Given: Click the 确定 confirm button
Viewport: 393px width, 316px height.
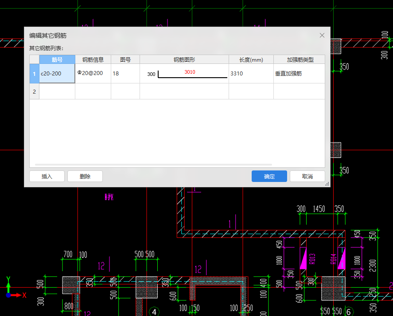Looking at the screenshot, I should pyautogui.click(x=269, y=176).
